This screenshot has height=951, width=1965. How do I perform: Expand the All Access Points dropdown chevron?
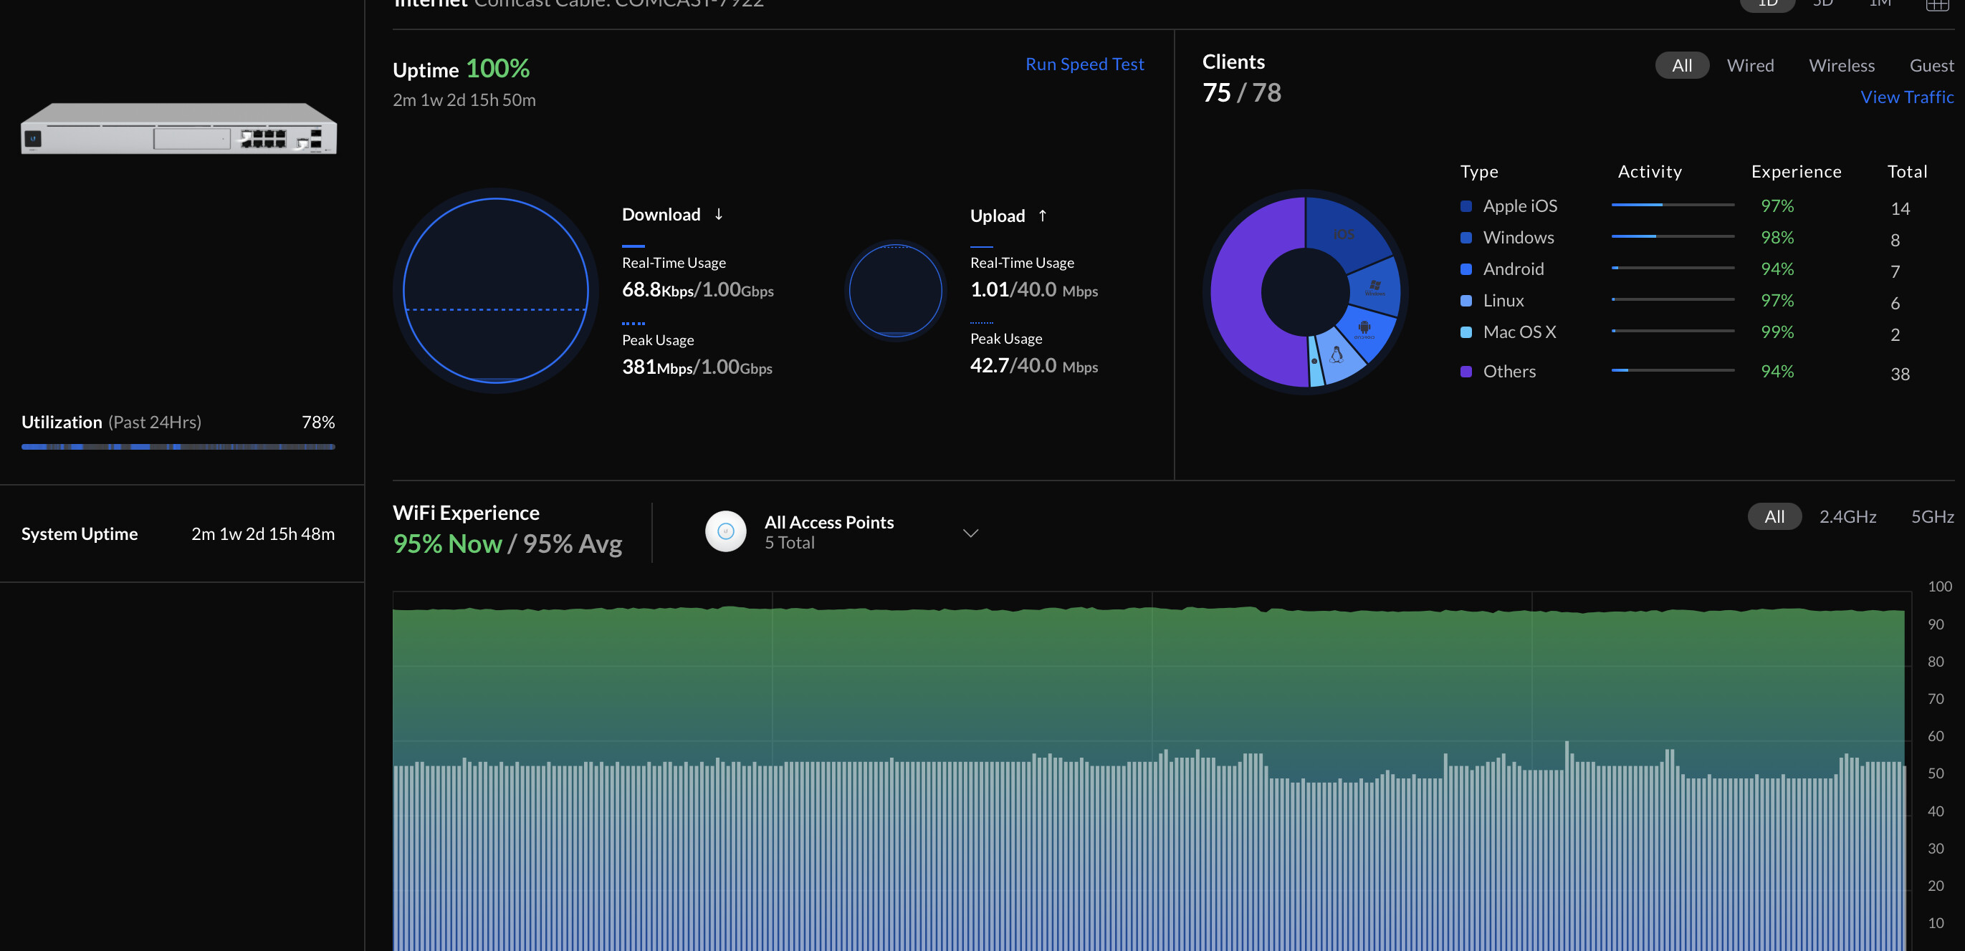coord(970,533)
